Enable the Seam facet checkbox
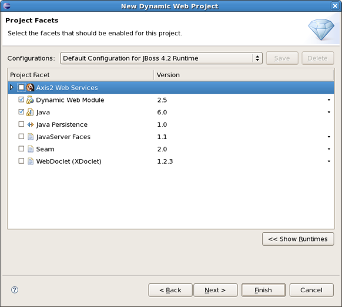The height and width of the screenshot is (307, 342). 21,148
